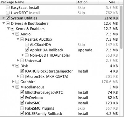Expand Non-DSDT HDAEnabler options
The image size is (124, 117).
point(23,55)
